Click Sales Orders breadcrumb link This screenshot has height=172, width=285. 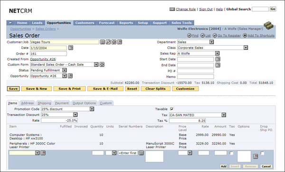pyautogui.click(x=46, y=29)
